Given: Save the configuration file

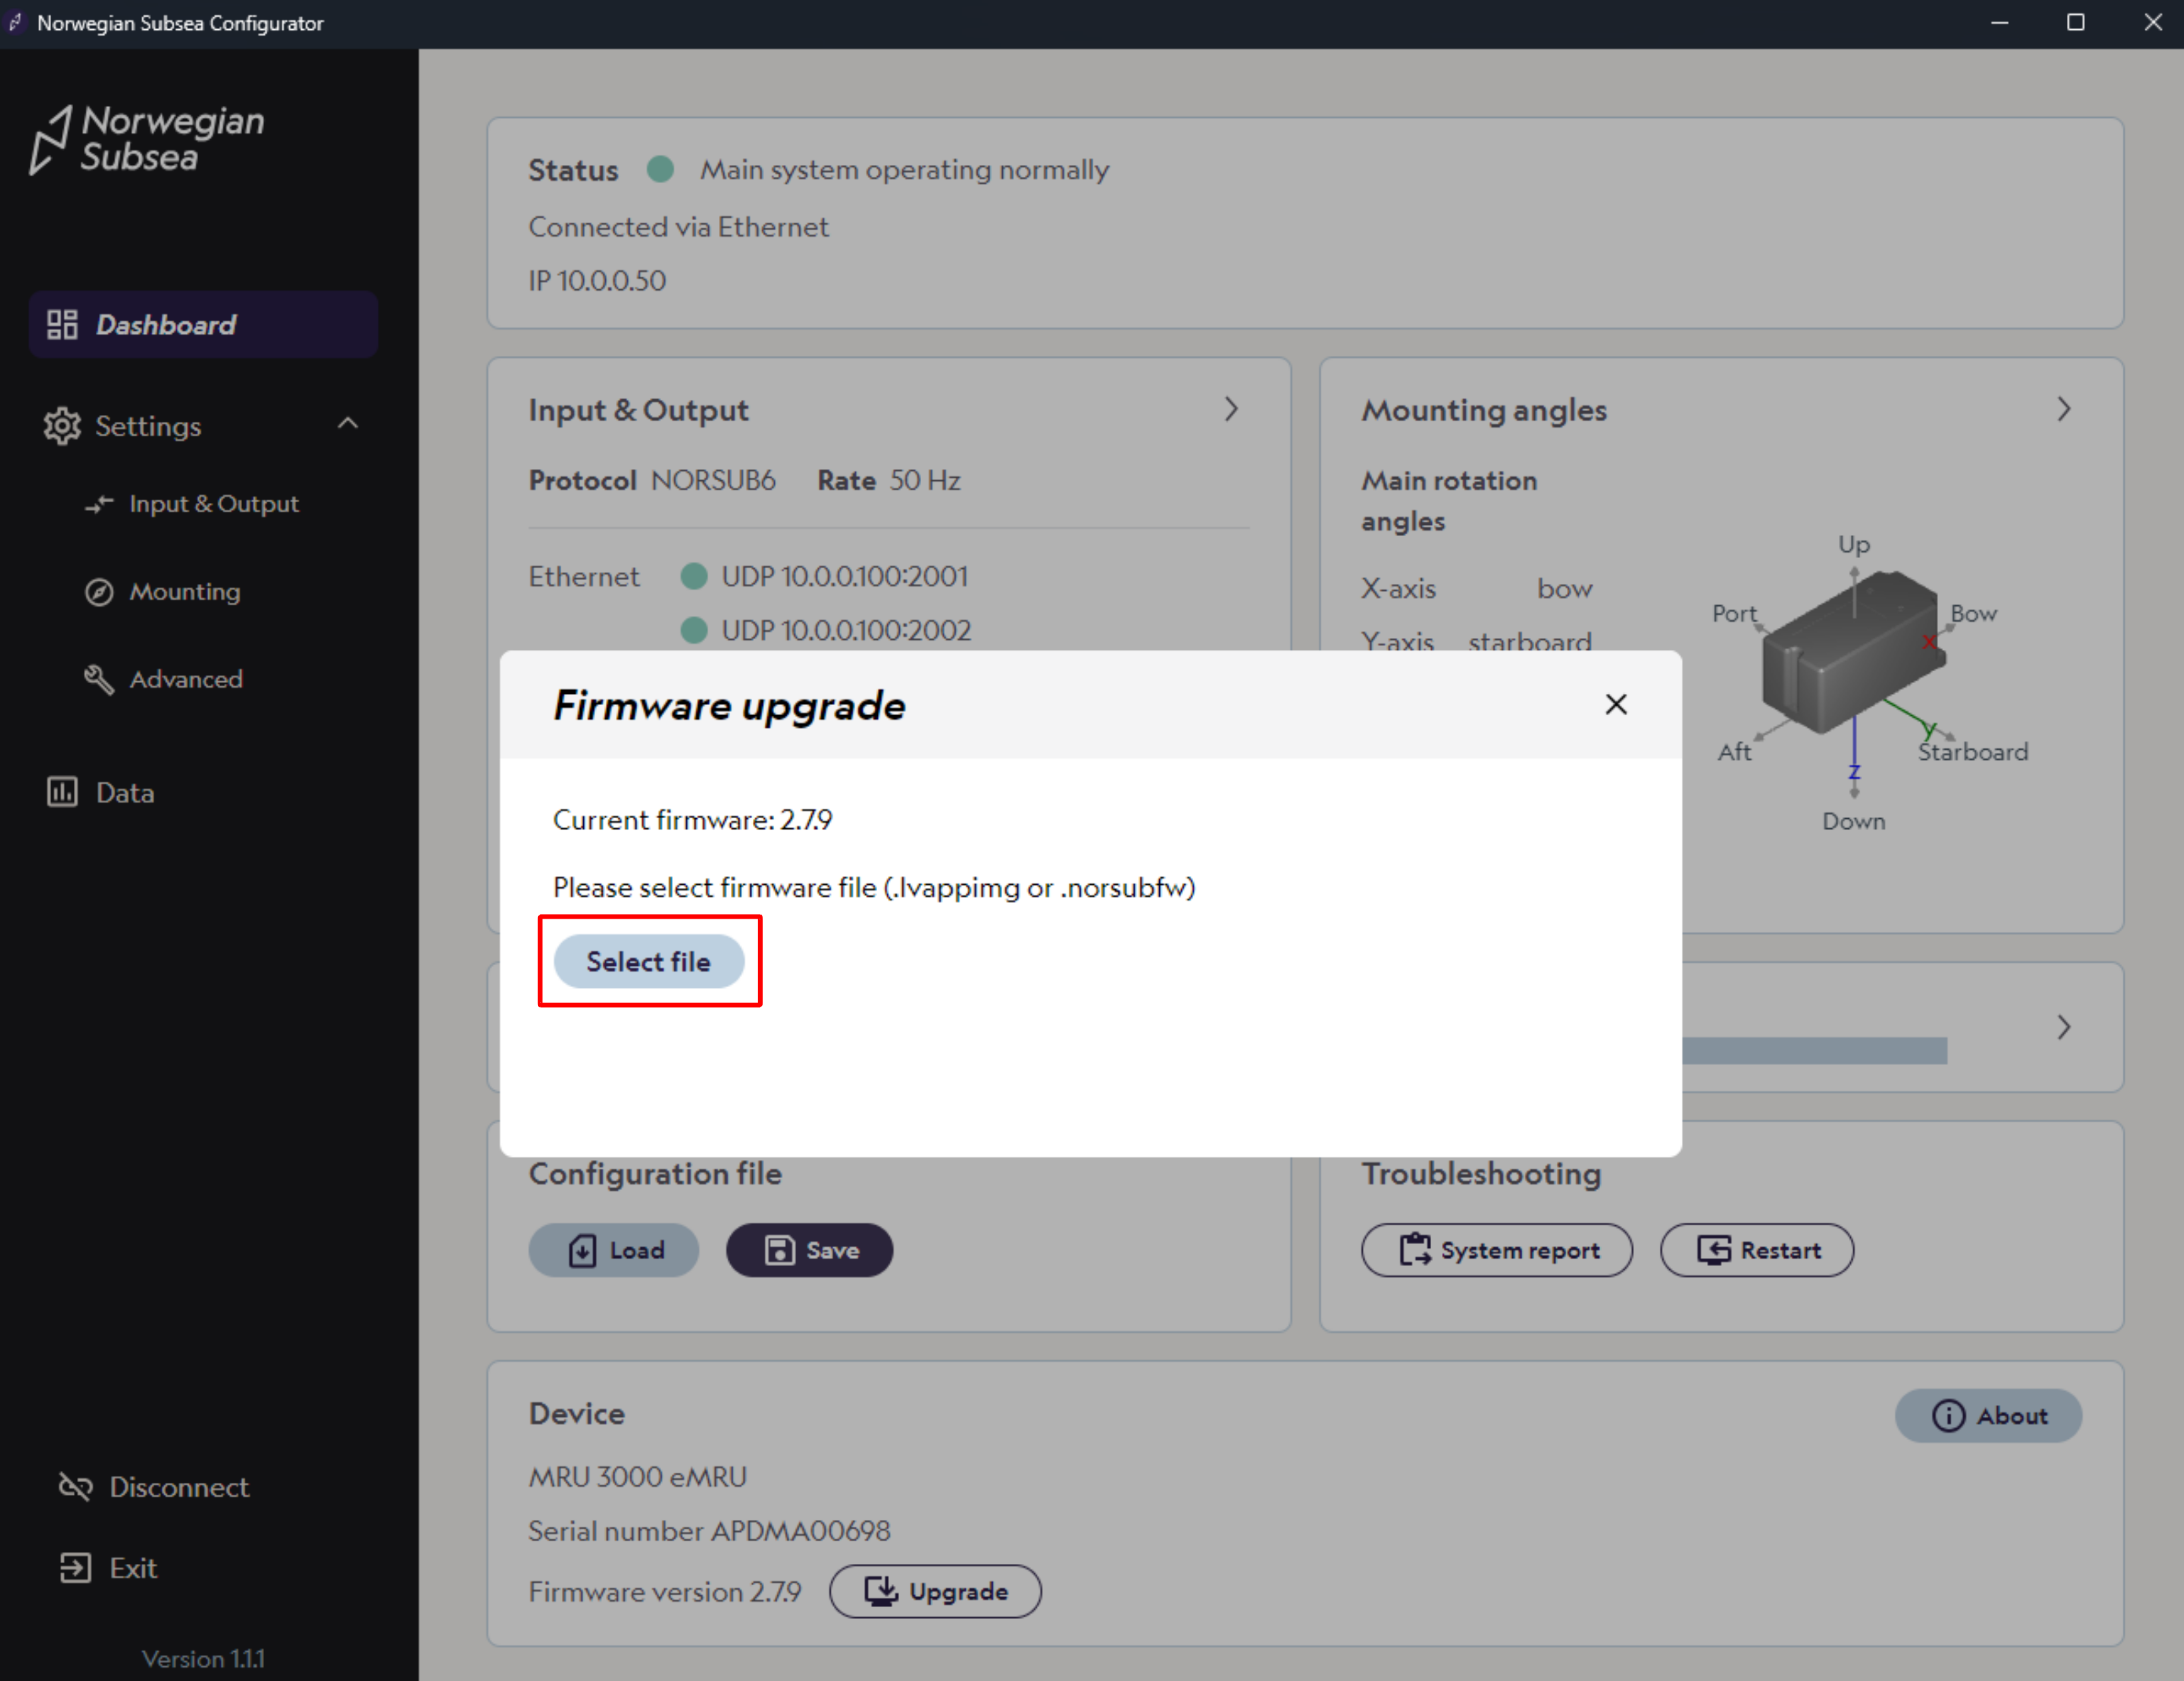Looking at the screenshot, I should pyautogui.click(x=809, y=1250).
